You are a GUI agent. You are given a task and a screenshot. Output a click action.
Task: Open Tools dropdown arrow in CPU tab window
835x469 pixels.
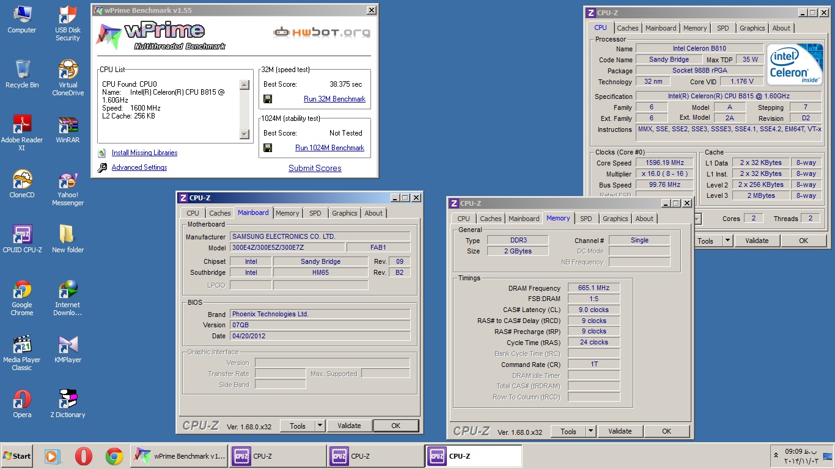click(727, 241)
